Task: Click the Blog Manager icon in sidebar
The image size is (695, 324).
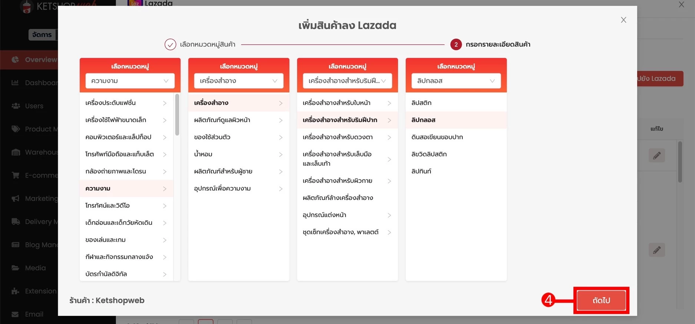Action: pos(16,245)
